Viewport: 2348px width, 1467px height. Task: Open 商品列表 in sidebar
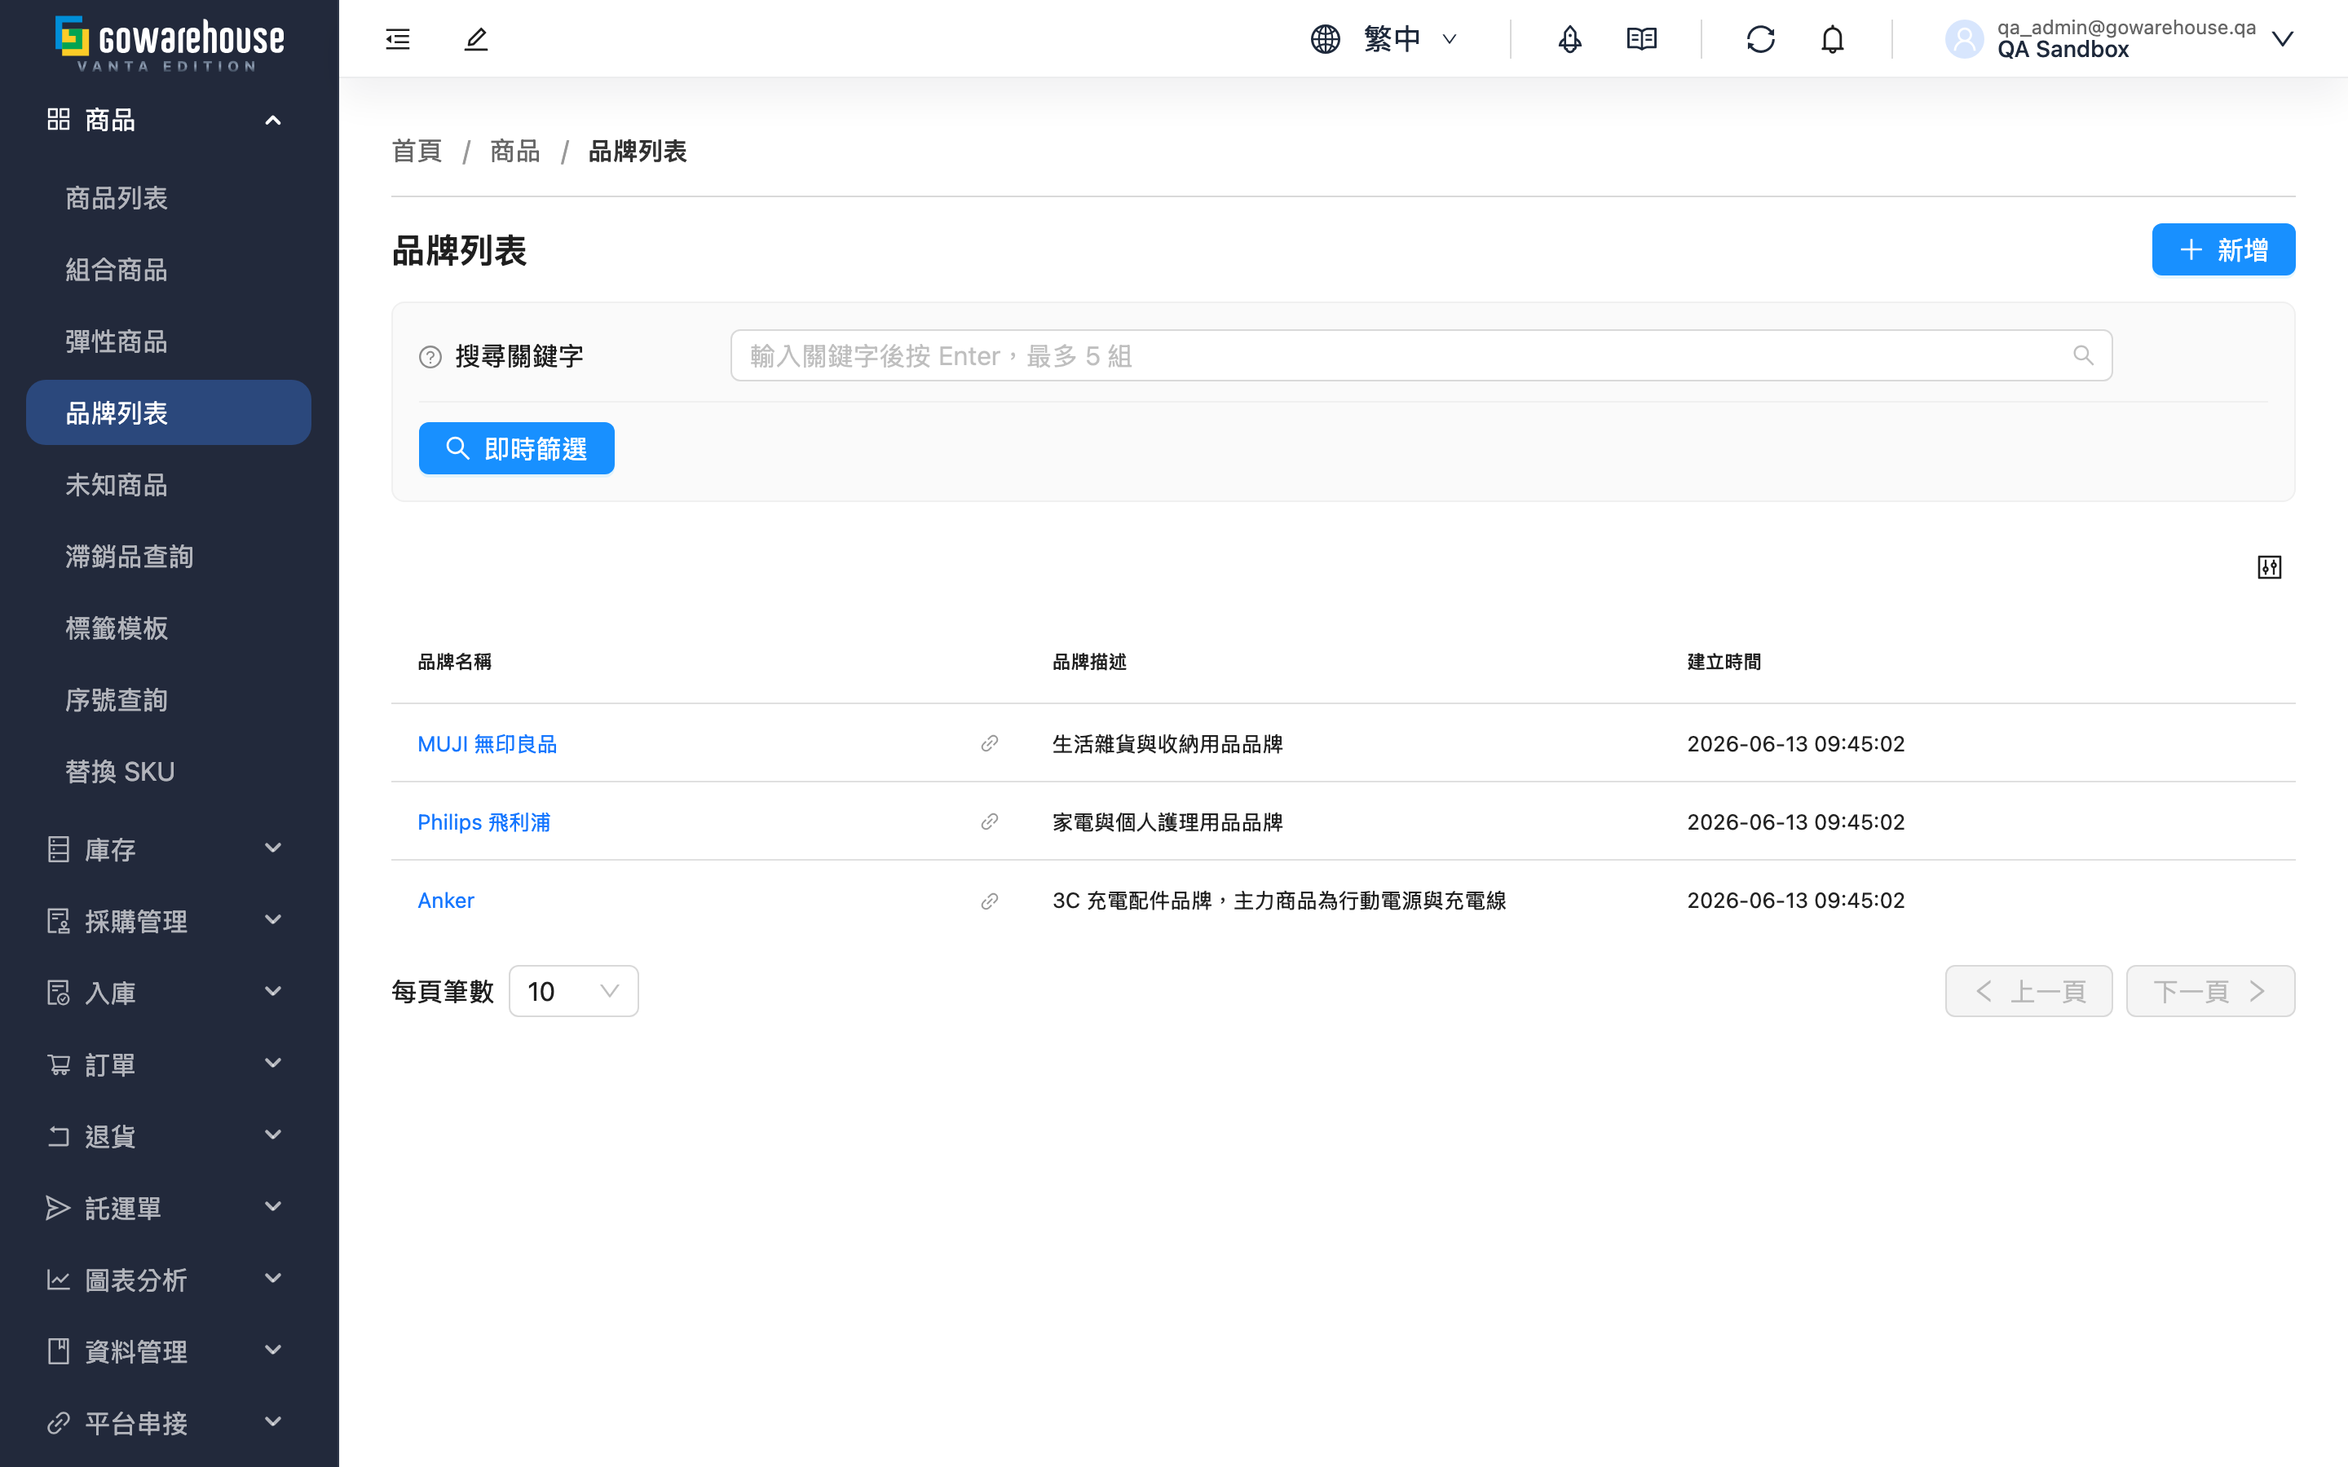169,198
